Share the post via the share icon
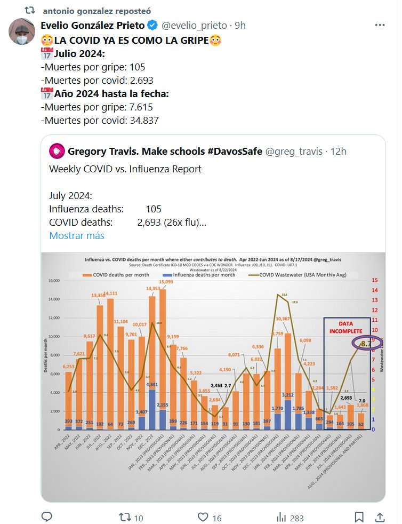 click(x=380, y=517)
